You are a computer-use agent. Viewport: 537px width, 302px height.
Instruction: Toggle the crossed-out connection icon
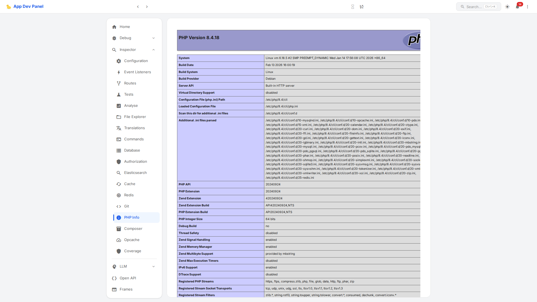[x=362, y=6]
